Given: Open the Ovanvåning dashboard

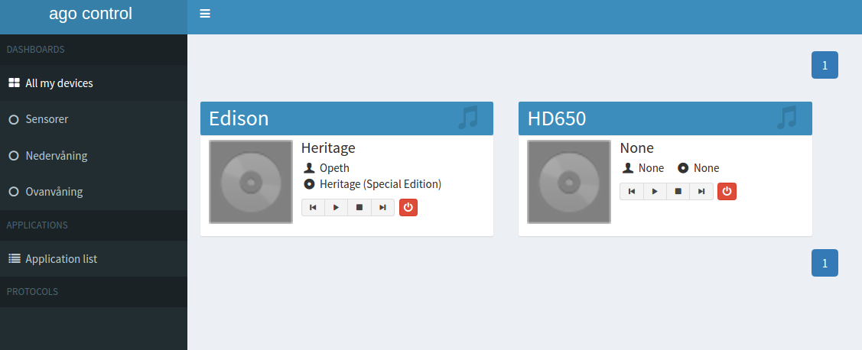Looking at the screenshot, I should pos(93,192).
